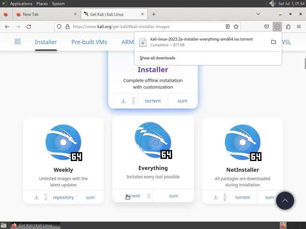Click the clock Sat Jul 1, 01:54

pos(291,4)
